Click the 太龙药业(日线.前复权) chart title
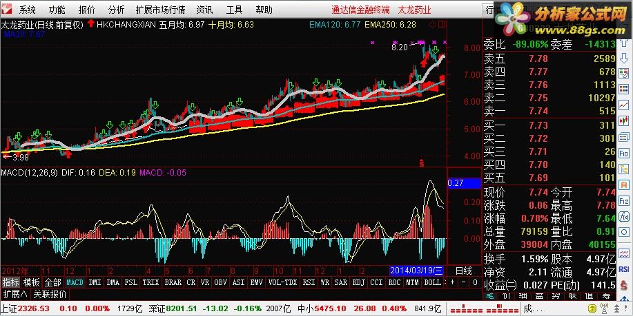The height and width of the screenshot is (316, 633). [42, 25]
